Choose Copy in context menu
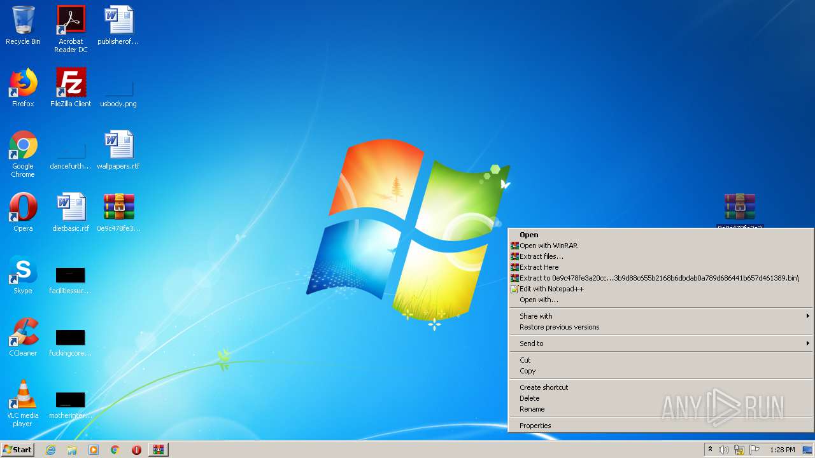The height and width of the screenshot is (458, 815). pos(661,371)
